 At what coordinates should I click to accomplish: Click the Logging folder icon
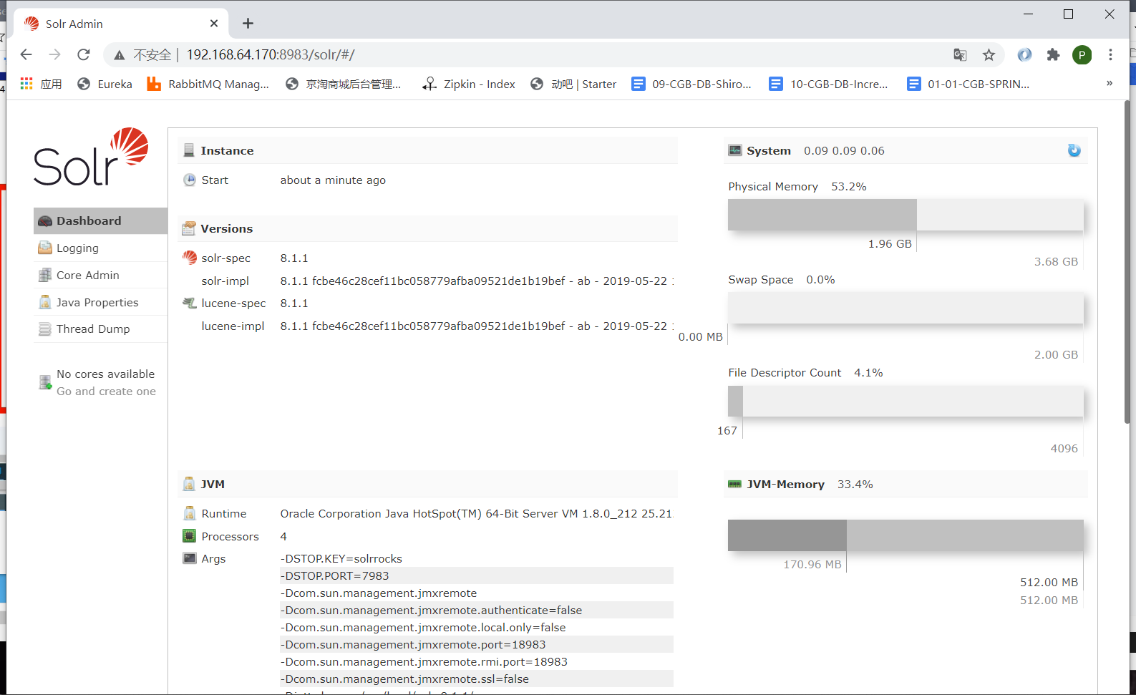pyautogui.click(x=45, y=248)
